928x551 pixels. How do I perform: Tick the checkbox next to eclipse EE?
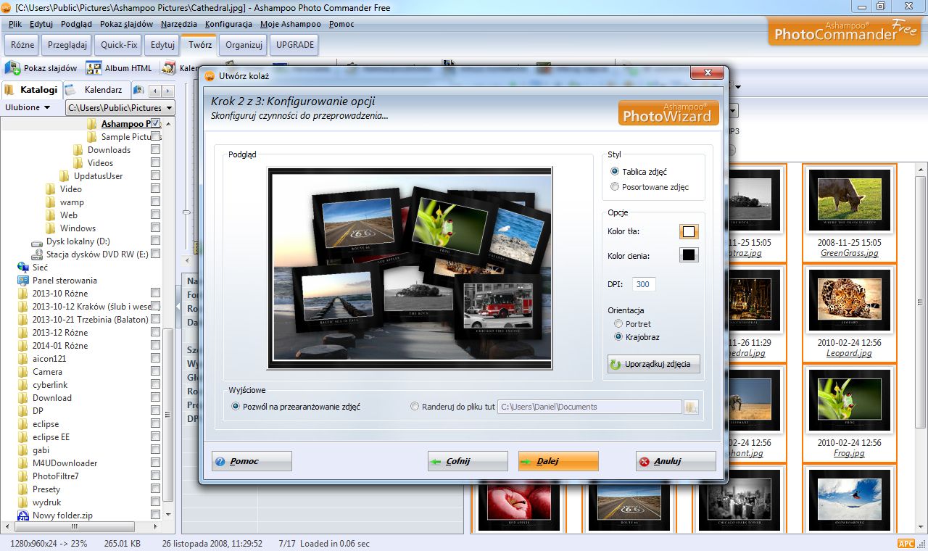[155, 437]
